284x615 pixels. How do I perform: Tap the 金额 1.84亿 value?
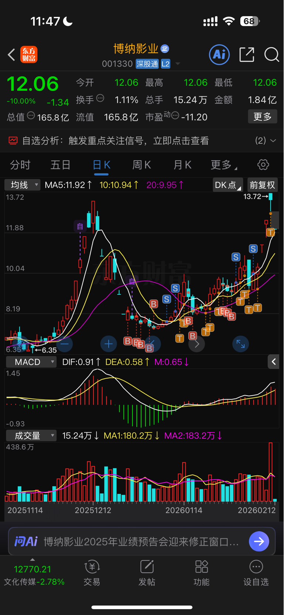point(262,100)
